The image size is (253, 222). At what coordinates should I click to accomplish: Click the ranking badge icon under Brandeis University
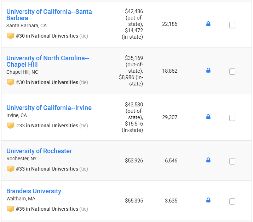point(11,209)
